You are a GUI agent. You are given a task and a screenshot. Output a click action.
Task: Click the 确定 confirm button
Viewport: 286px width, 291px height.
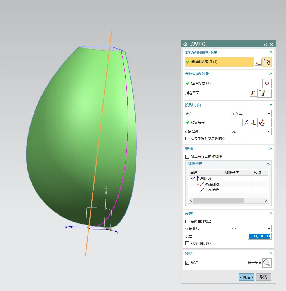pos(246,277)
